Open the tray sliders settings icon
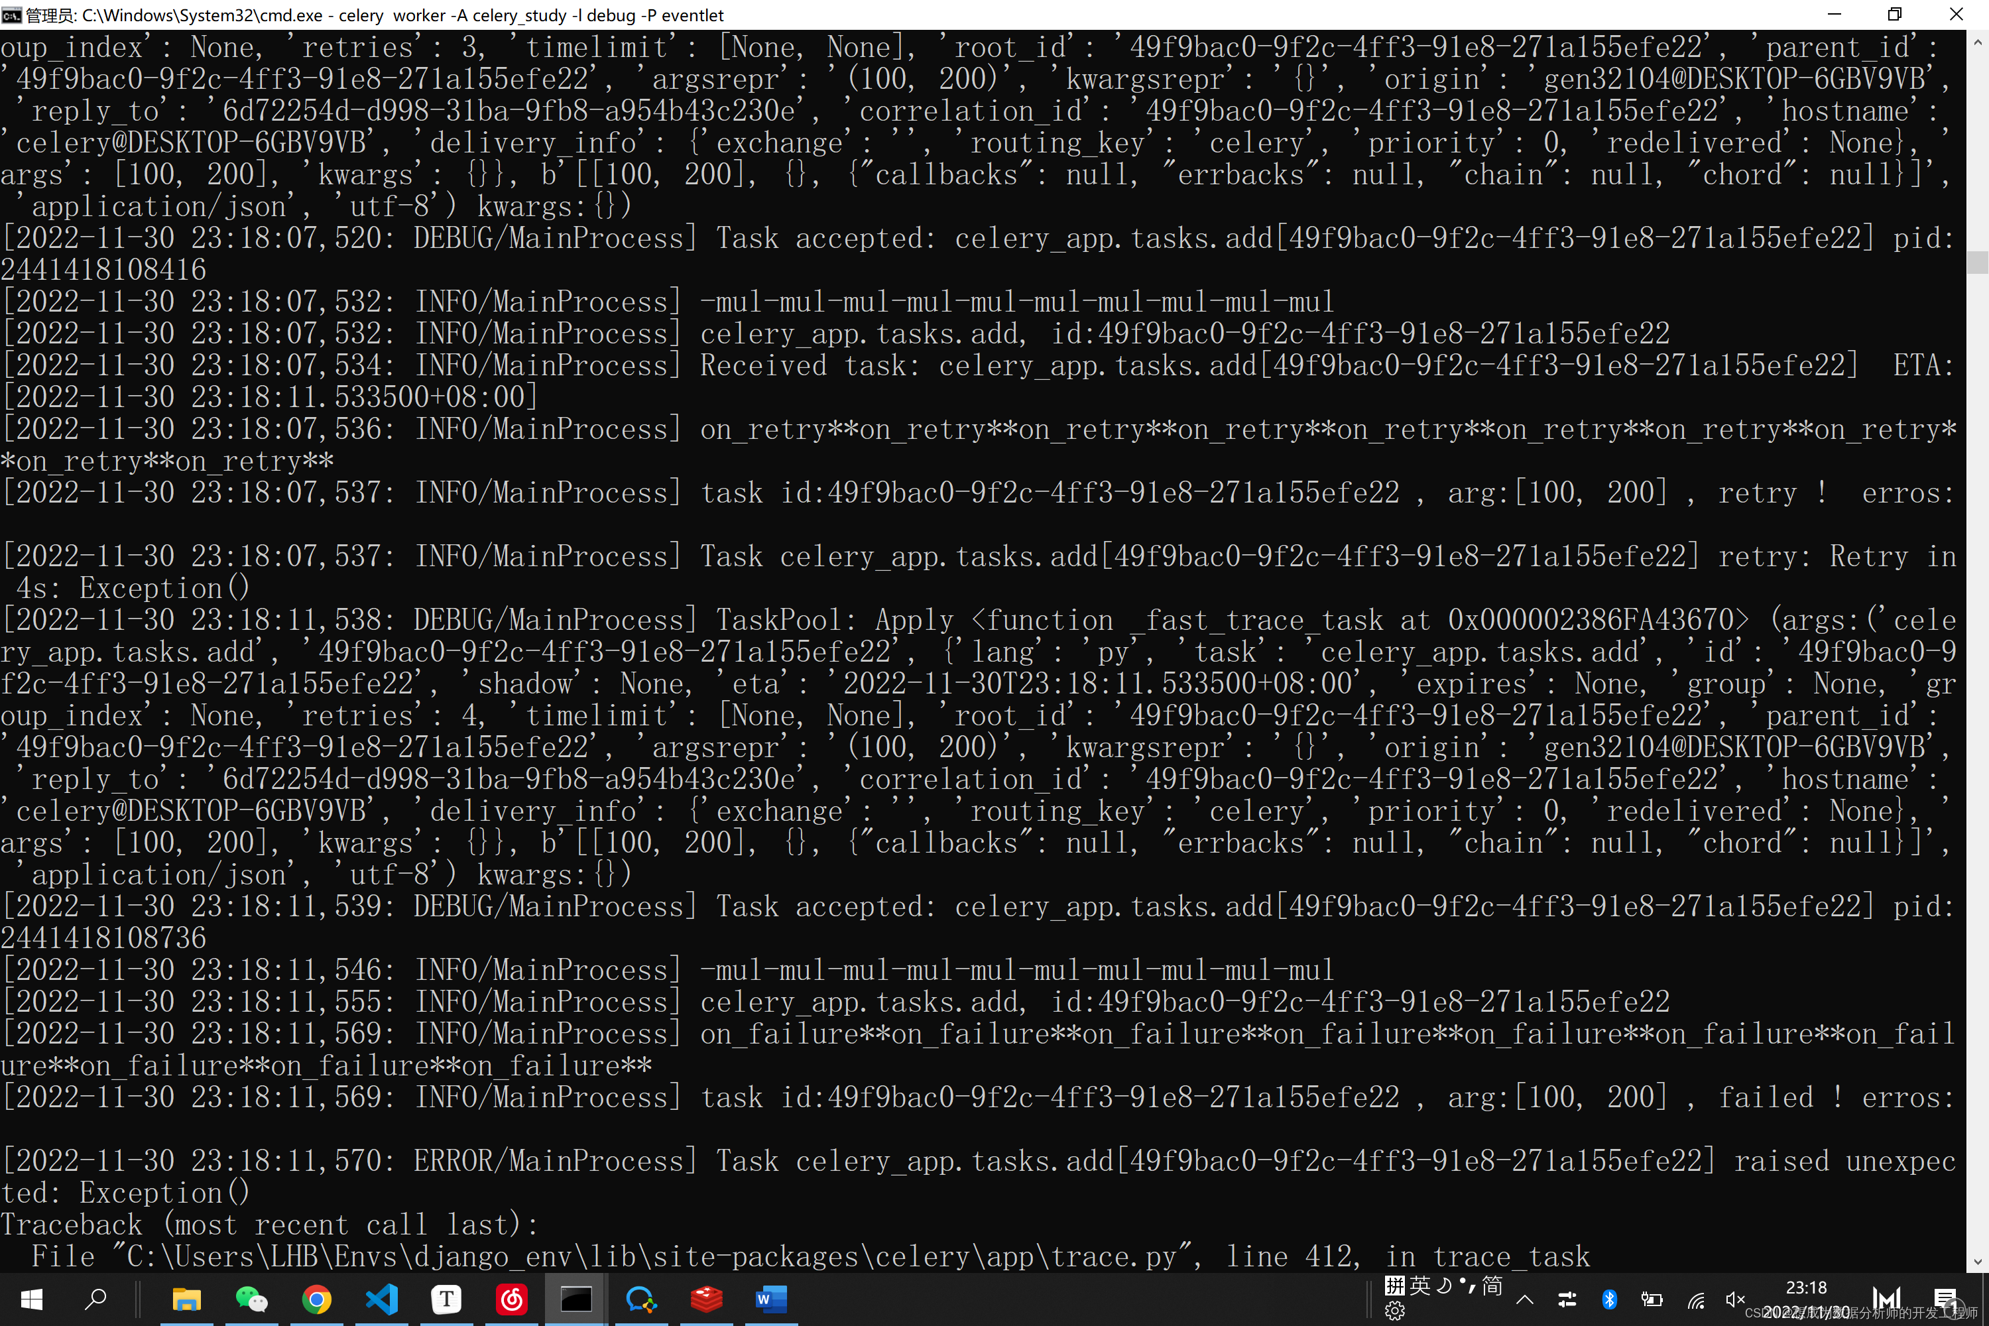The image size is (1989, 1326). [1567, 1299]
